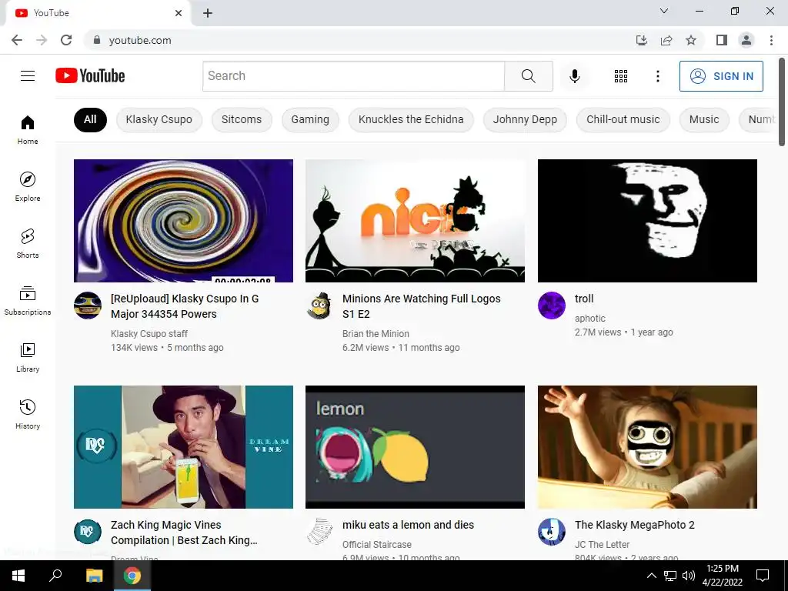Open the hamburger guide menu
788x591 pixels.
coord(28,76)
